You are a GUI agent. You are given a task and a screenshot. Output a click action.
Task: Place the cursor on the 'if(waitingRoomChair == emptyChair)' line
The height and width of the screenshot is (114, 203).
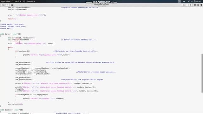pyautogui.click(x=31, y=95)
